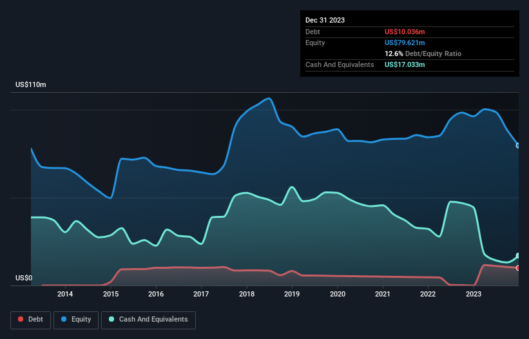Click the US$79.621m equity value
529x339 pixels.
(x=405, y=43)
